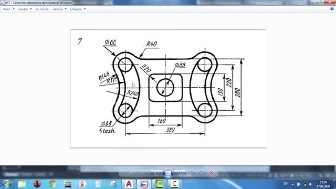Go to previous photo
The image size is (336, 189).
tap(156, 173)
